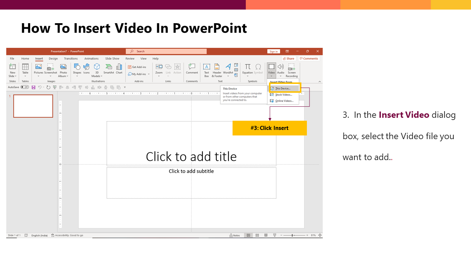Image resolution: width=471 pixels, height=265 pixels.
Task: Insert a Comment from the ribbon
Action: [192, 69]
